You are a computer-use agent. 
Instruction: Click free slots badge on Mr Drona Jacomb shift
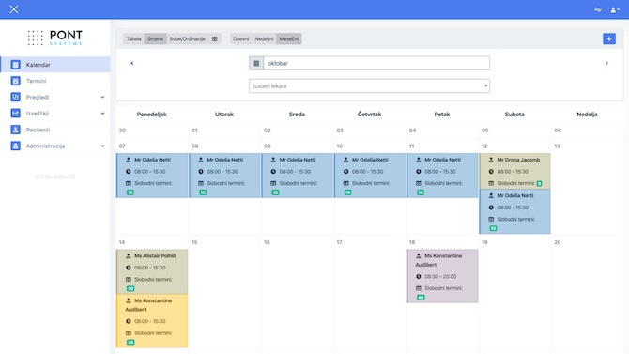[x=539, y=183]
